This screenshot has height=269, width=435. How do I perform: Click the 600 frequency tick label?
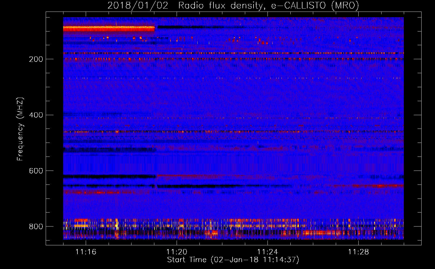click(36, 171)
